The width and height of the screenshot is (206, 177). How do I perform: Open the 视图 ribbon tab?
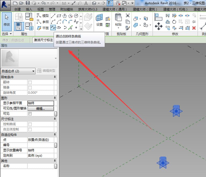(40, 9)
